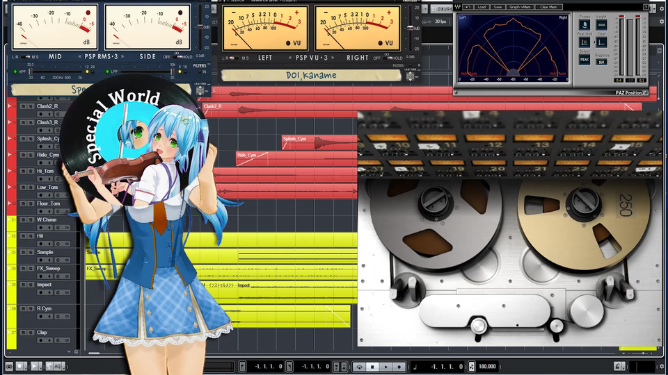The height and width of the screenshot is (375, 668).
Task: Click the tempo value 180.000
Action: click(x=487, y=366)
